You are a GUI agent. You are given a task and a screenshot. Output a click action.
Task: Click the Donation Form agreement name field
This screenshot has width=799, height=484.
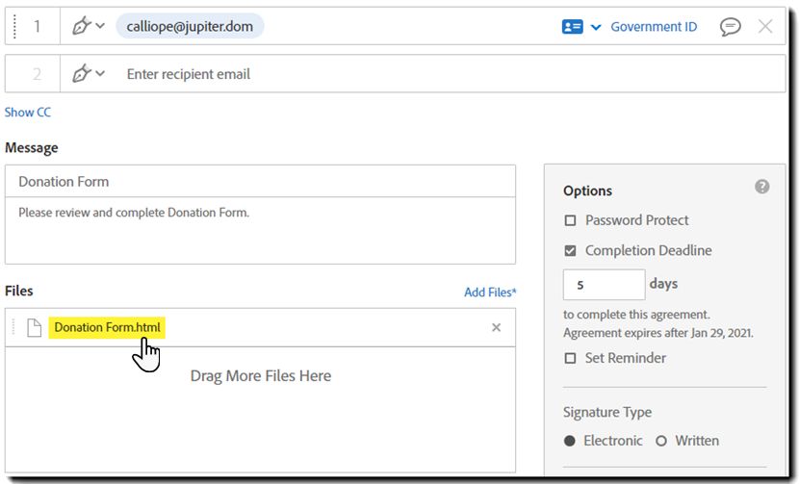pyautogui.click(x=260, y=181)
